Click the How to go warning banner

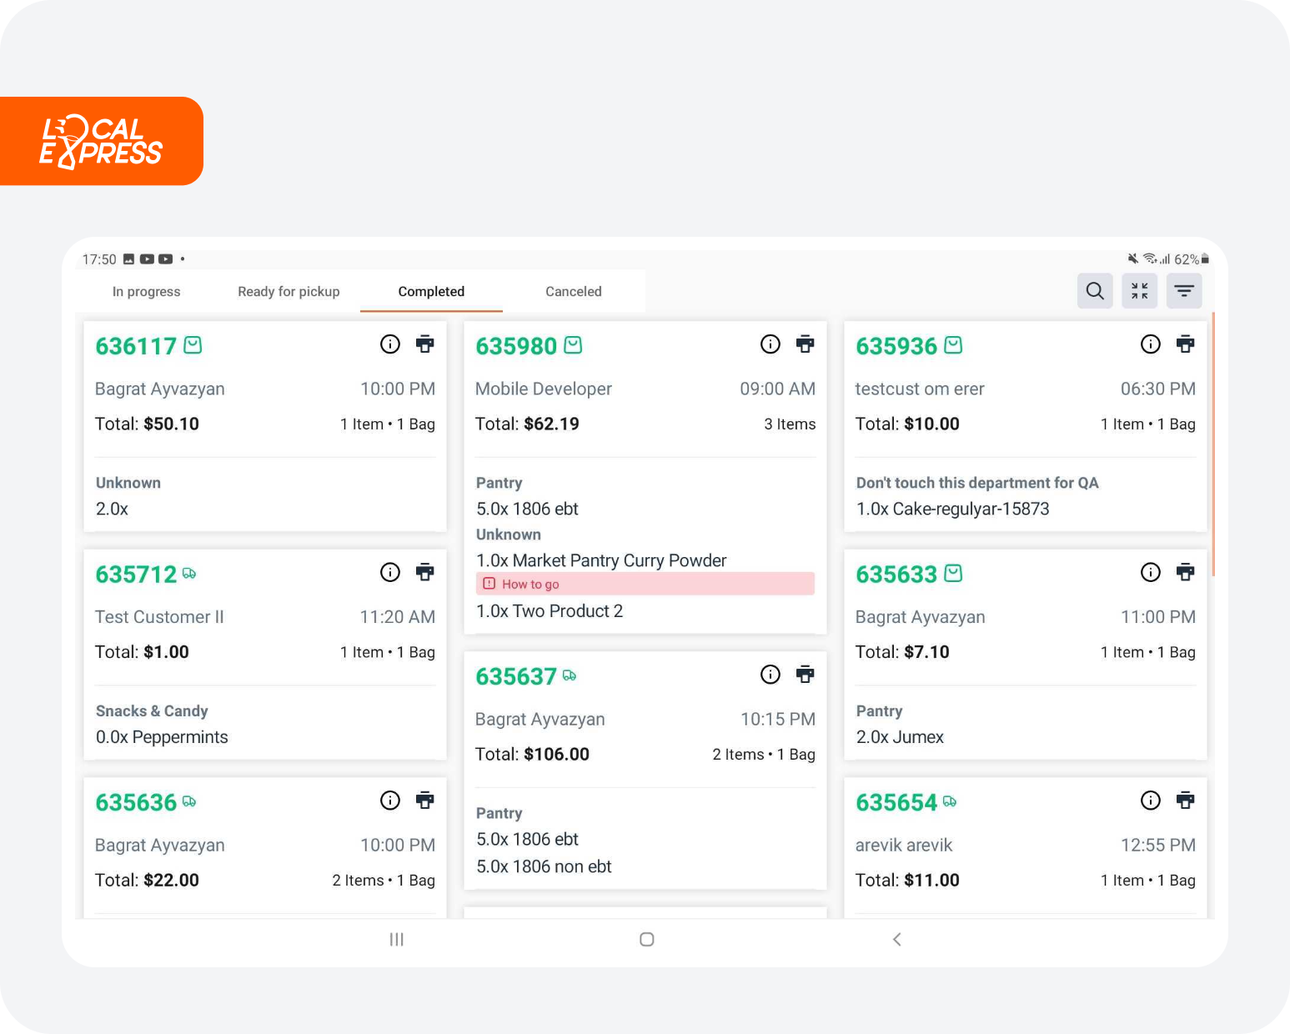pyautogui.click(x=645, y=584)
